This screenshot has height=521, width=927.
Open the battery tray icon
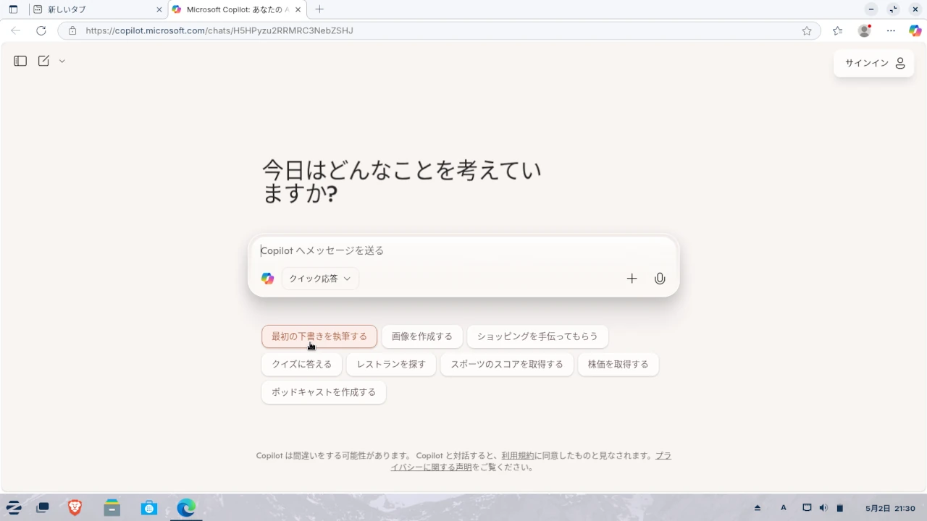click(840, 508)
